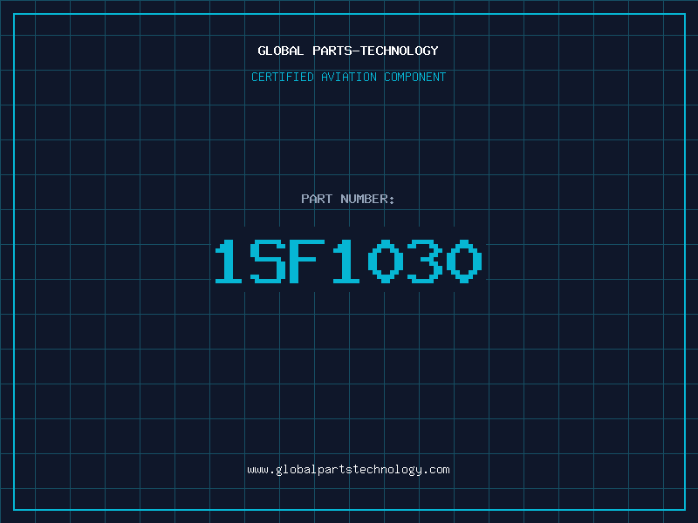Open the www.globalpartstechnology.com link

[348, 470]
